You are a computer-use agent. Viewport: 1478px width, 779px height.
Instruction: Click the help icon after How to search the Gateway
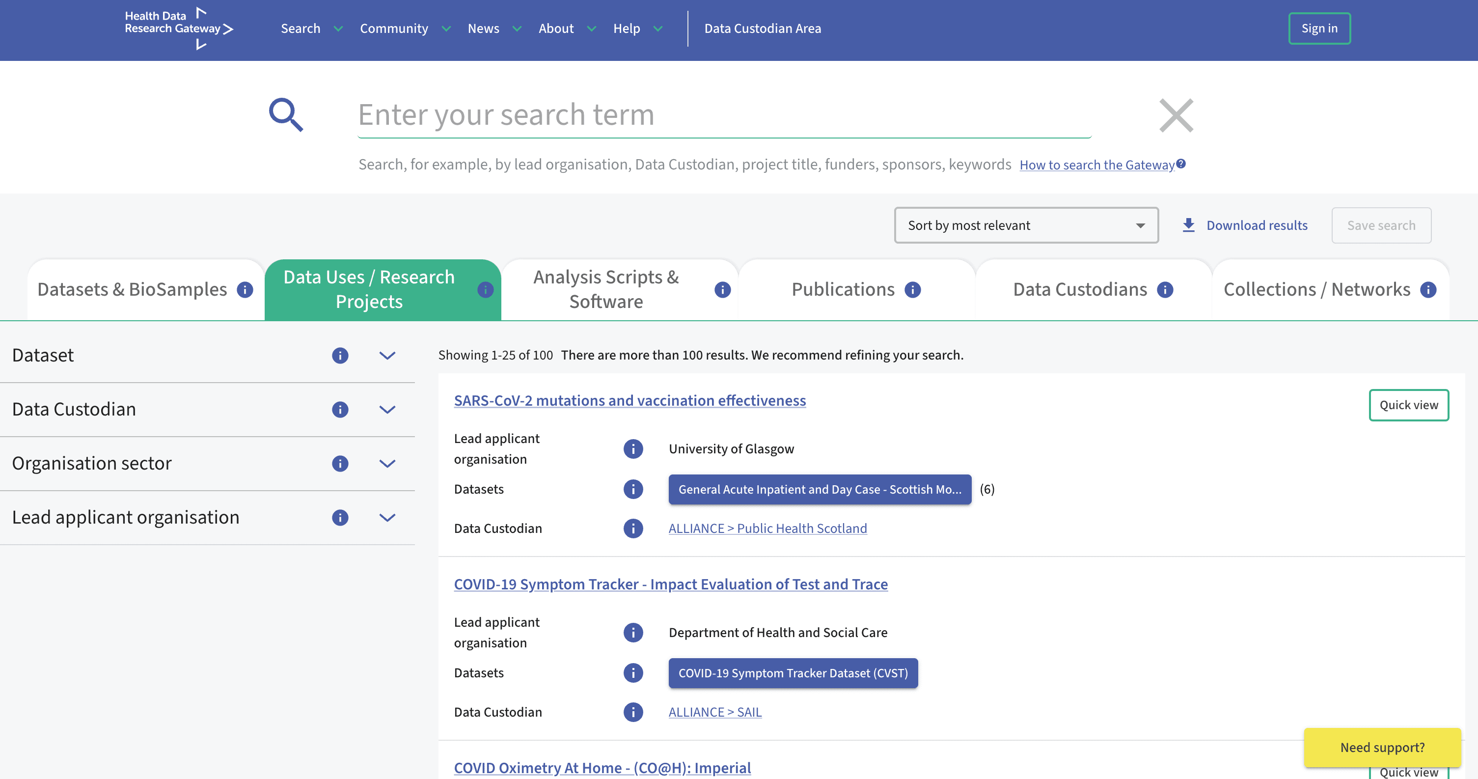click(x=1181, y=164)
